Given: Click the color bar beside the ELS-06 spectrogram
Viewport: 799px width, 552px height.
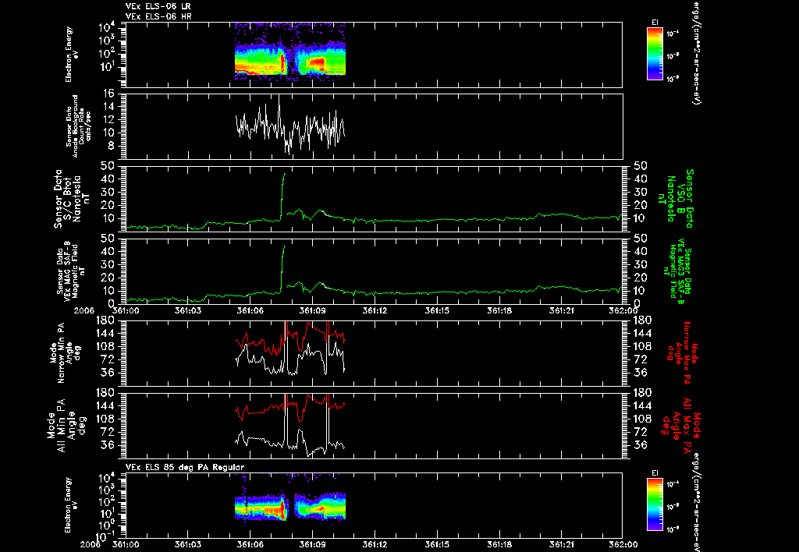Looking at the screenshot, I should tap(655, 54).
